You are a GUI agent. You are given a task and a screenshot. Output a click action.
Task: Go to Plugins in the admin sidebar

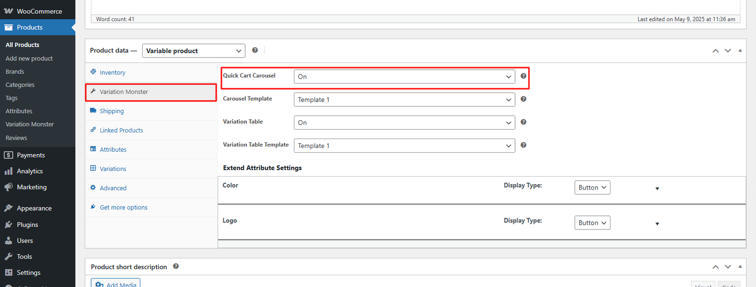[27, 225]
